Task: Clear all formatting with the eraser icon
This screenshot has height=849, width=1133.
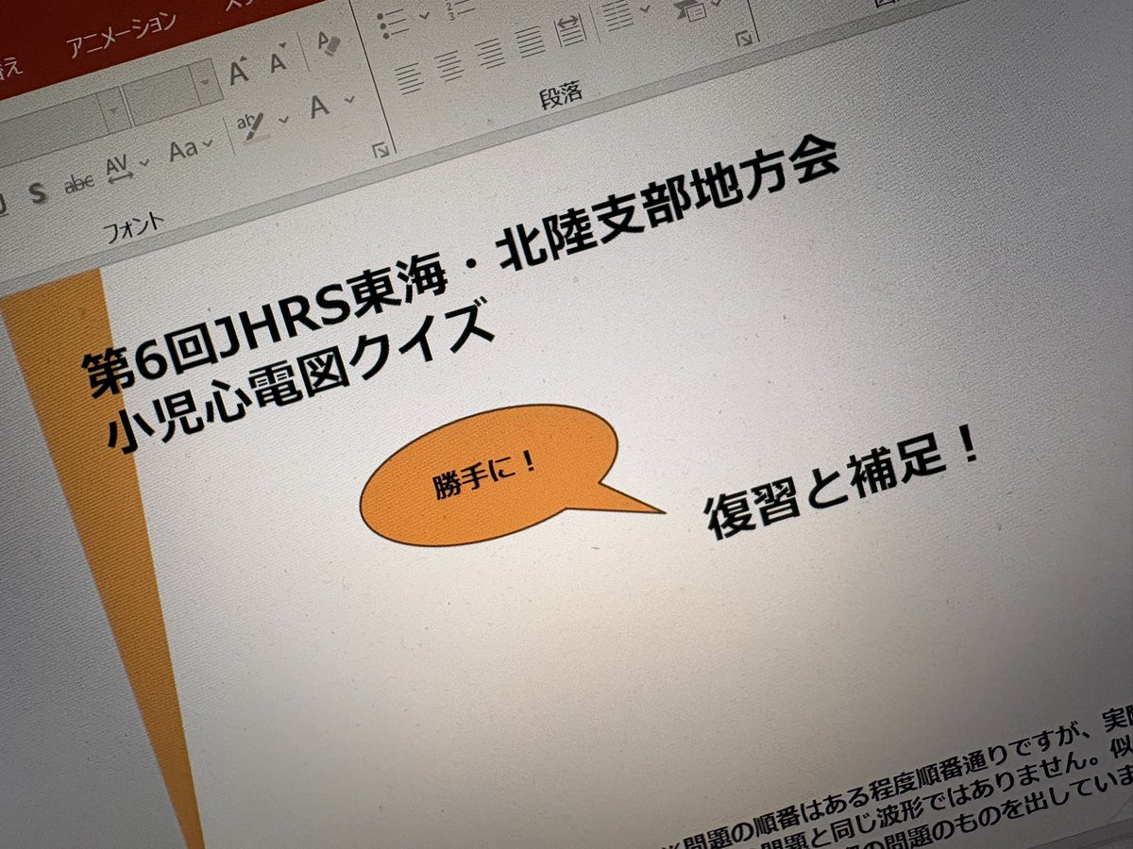Action: pos(329,45)
